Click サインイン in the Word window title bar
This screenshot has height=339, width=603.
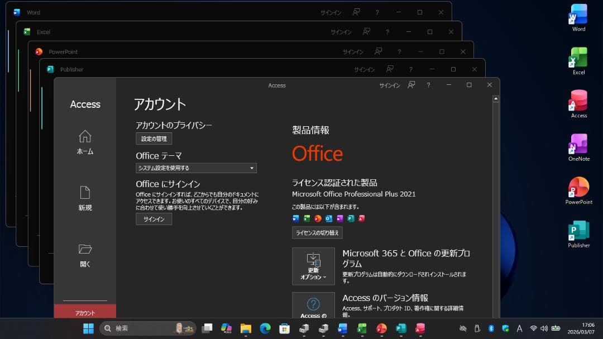click(x=331, y=13)
